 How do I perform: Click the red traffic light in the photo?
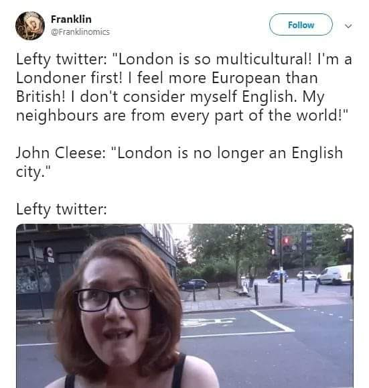287,241
